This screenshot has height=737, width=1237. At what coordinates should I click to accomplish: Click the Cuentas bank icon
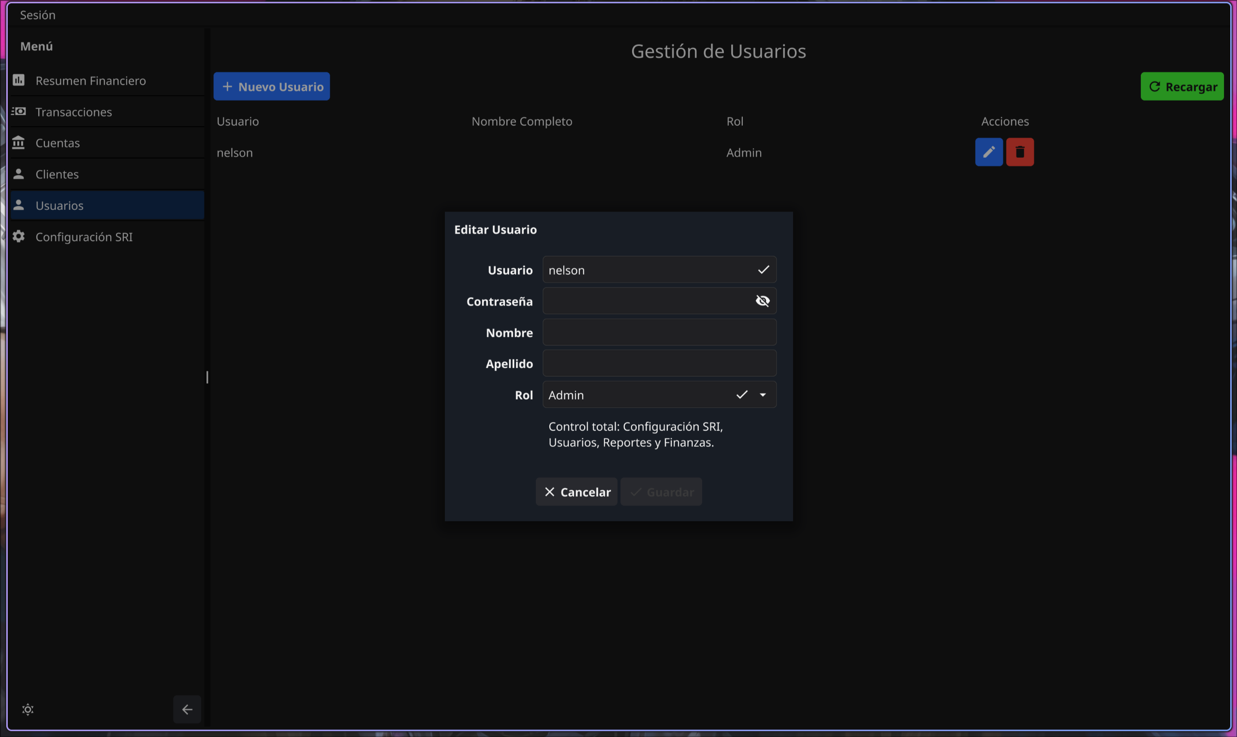click(x=19, y=143)
